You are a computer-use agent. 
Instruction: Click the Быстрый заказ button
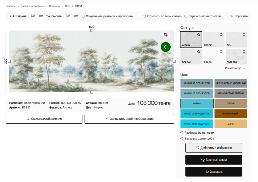pyautogui.click(x=214, y=160)
